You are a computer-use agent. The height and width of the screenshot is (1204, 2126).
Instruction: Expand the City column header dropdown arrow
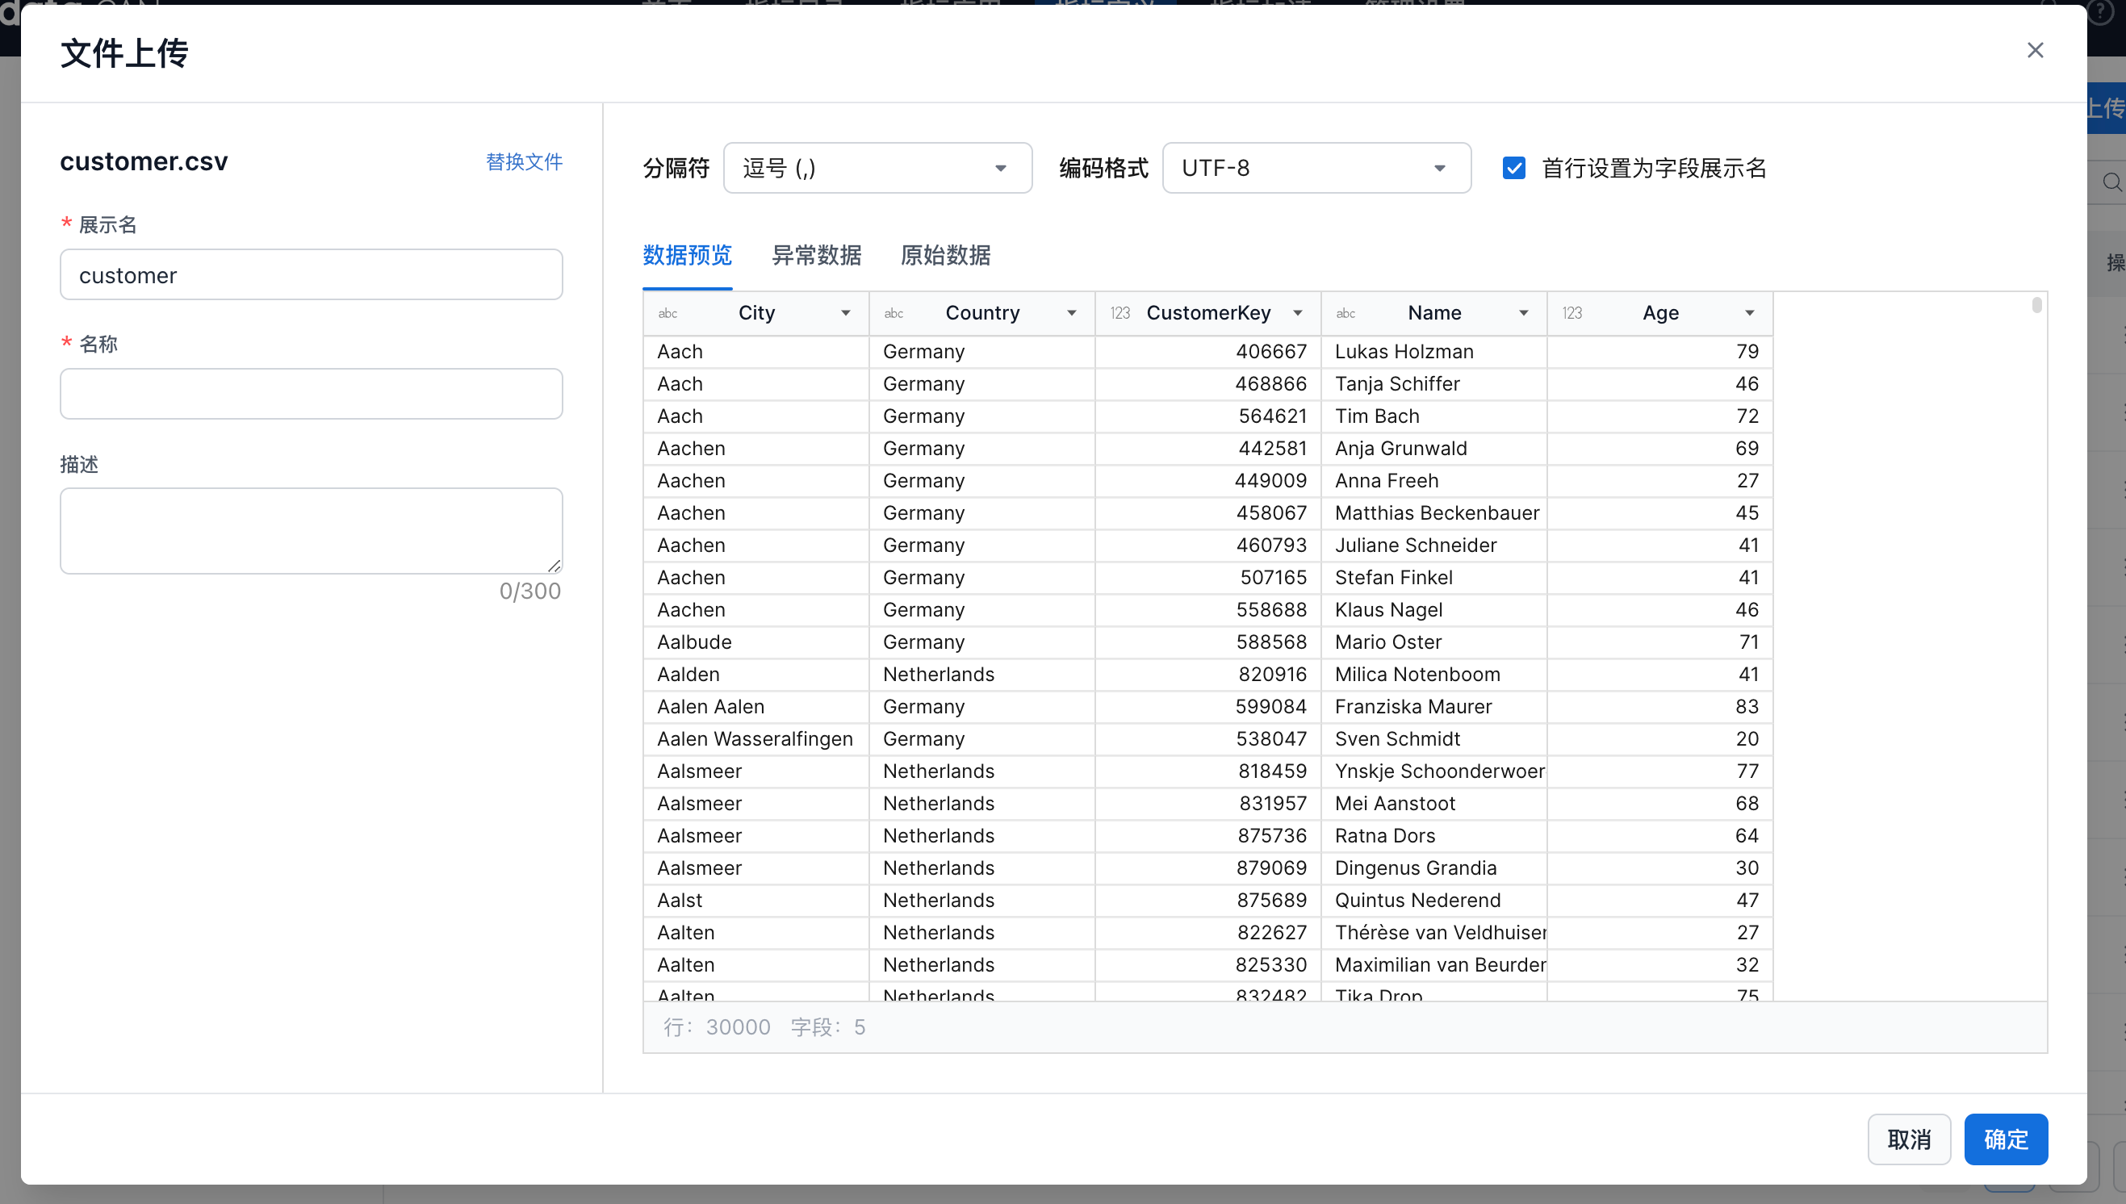(x=845, y=313)
